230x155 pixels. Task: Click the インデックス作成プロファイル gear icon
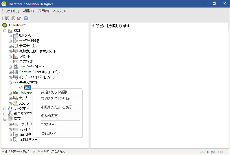pos(16,77)
